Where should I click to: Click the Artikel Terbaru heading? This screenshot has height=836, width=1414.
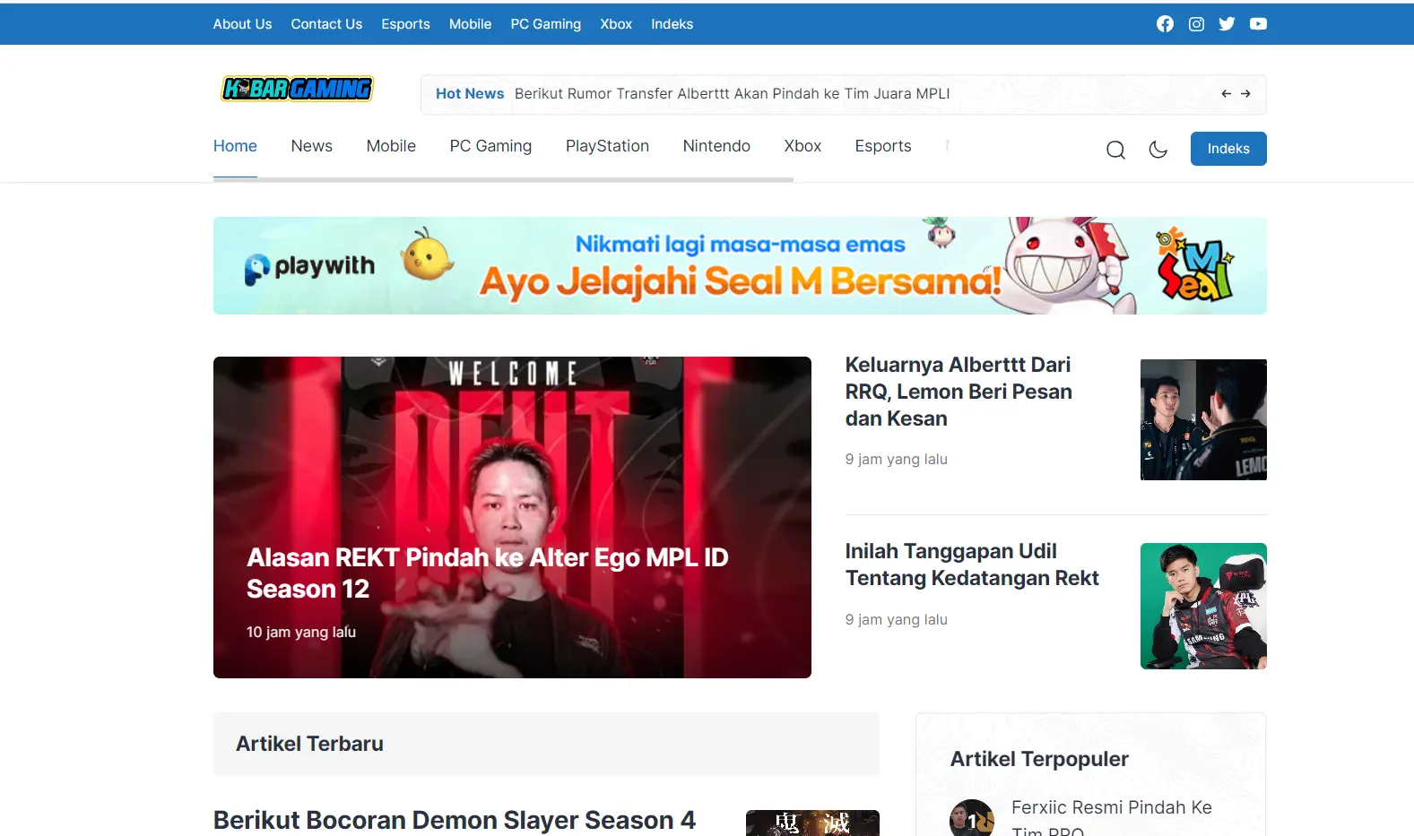(x=309, y=744)
